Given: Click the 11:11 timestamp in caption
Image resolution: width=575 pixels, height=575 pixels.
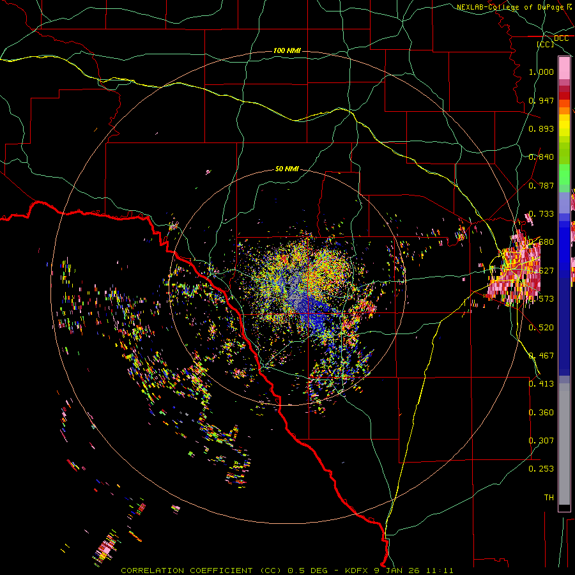Looking at the screenshot, I should (x=441, y=571).
